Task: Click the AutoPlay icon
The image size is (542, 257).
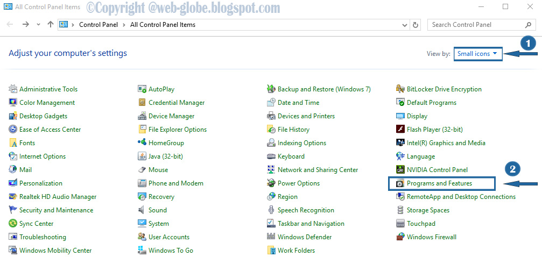Action: pos(142,89)
